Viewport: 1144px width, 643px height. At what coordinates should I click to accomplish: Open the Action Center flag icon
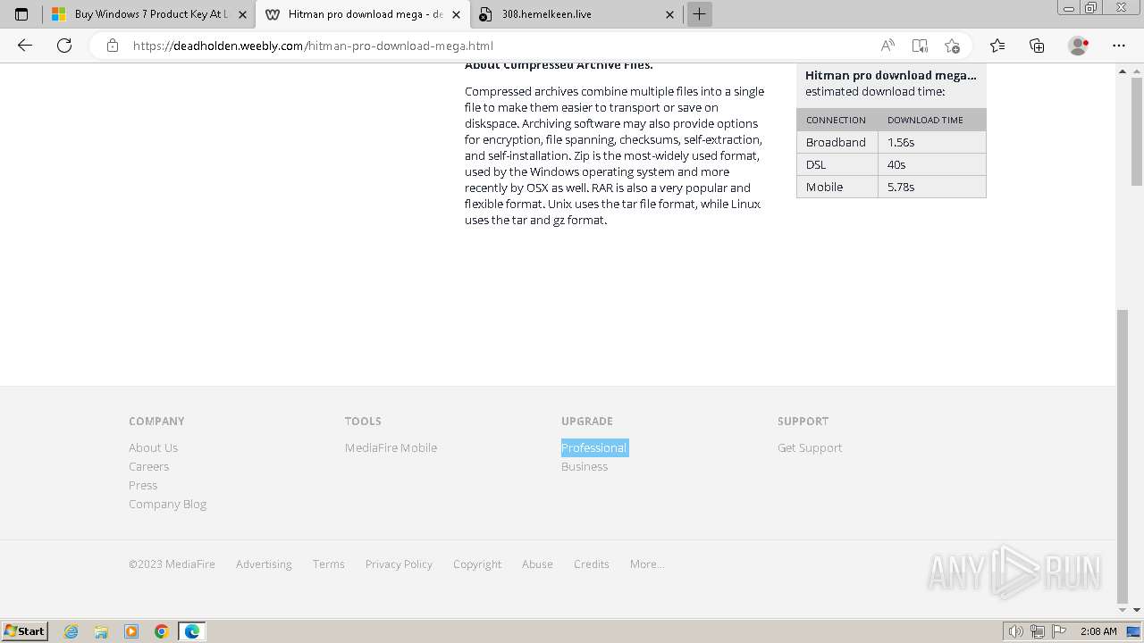click(x=1059, y=631)
